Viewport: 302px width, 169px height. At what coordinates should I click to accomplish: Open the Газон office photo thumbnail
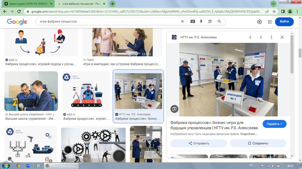(122, 42)
